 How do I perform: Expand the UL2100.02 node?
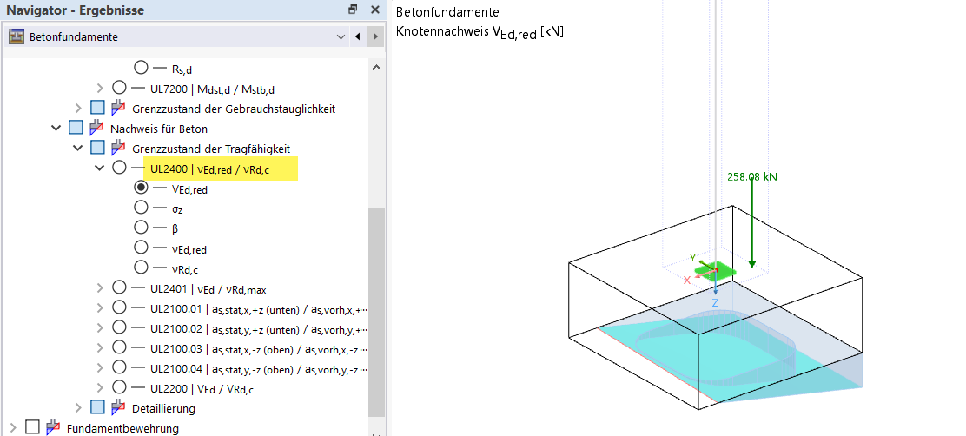coord(101,327)
